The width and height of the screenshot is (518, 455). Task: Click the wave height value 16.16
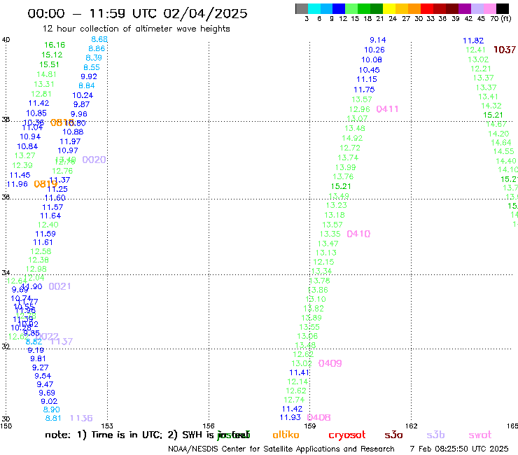55,45
